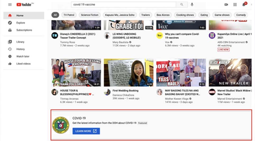Open the Vox channel avatar

tap(160, 36)
